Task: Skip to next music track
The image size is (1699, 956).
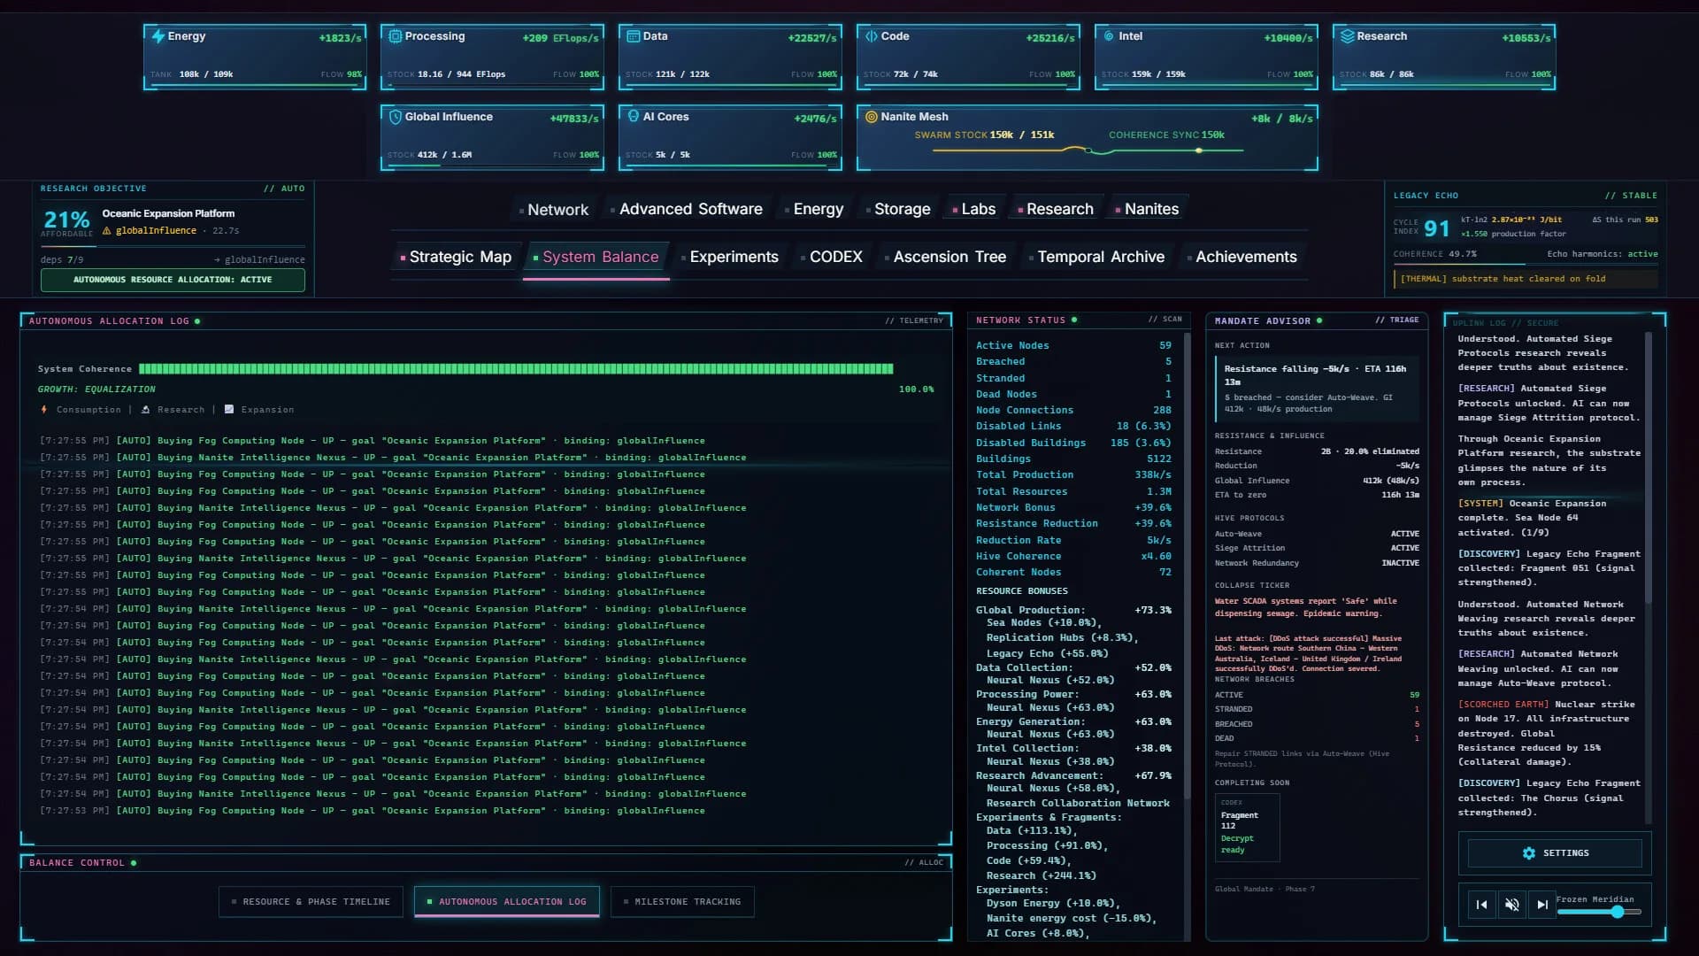Action: (1542, 905)
